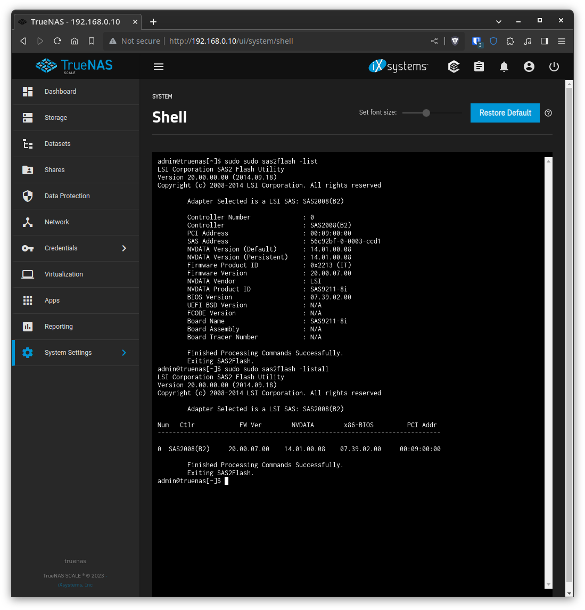Click the Share page icon
The width and height of the screenshot is (585, 610).
pos(434,41)
